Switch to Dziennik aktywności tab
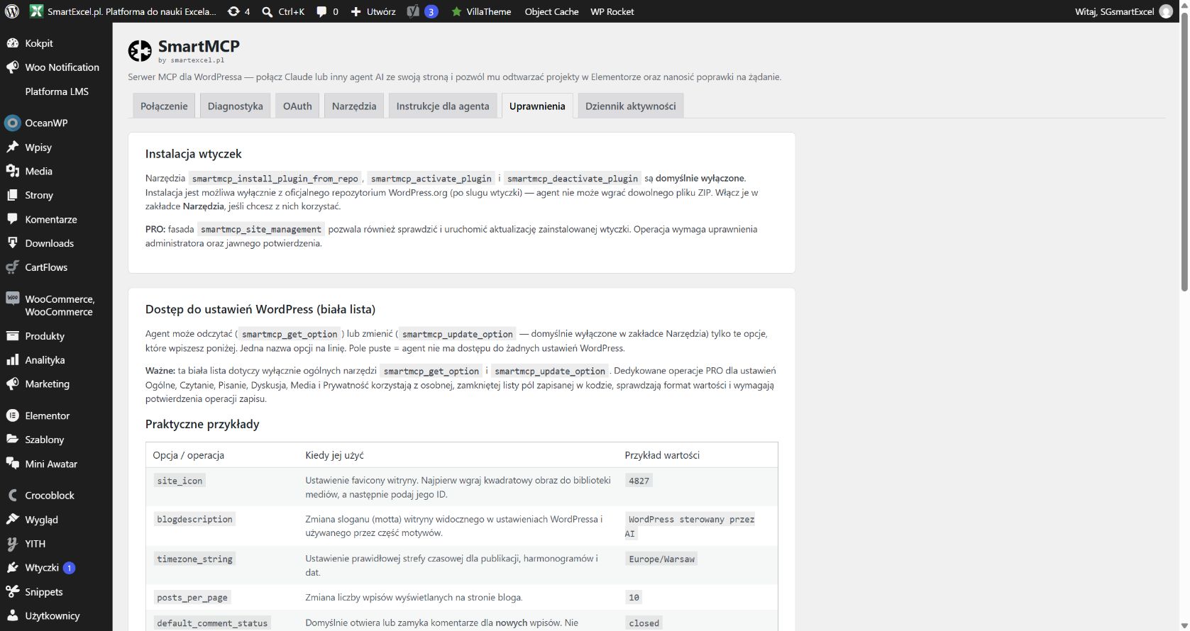 pos(630,106)
